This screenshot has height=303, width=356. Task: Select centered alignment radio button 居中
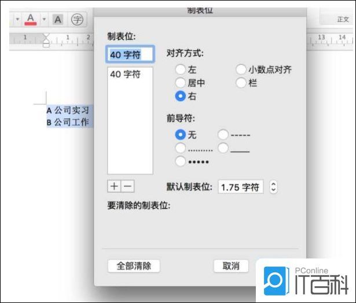point(181,83)
